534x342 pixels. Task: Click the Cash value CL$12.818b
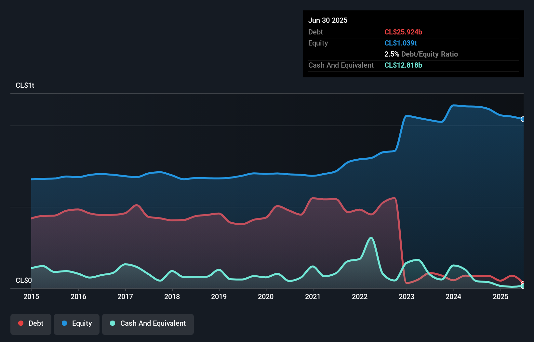[x=403, y=65]
